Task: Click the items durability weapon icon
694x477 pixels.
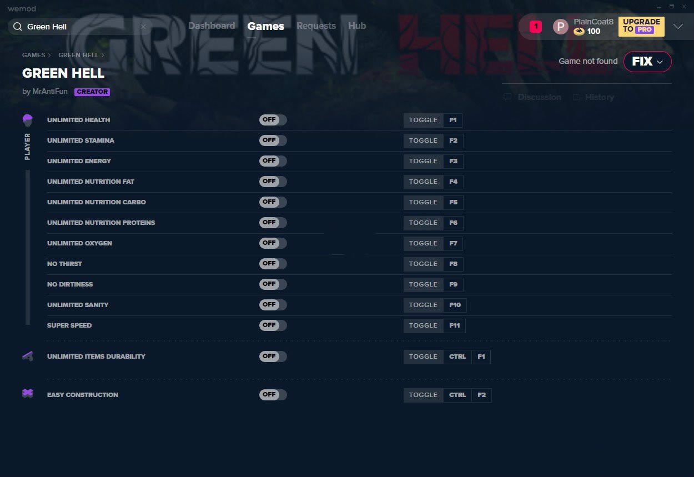Action: (28, 357)
